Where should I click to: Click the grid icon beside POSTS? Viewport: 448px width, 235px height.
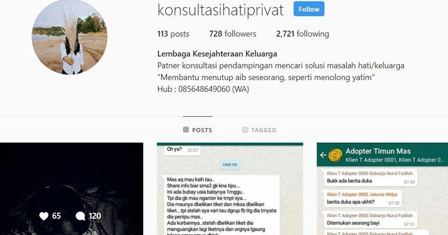(x=186, y=130)
